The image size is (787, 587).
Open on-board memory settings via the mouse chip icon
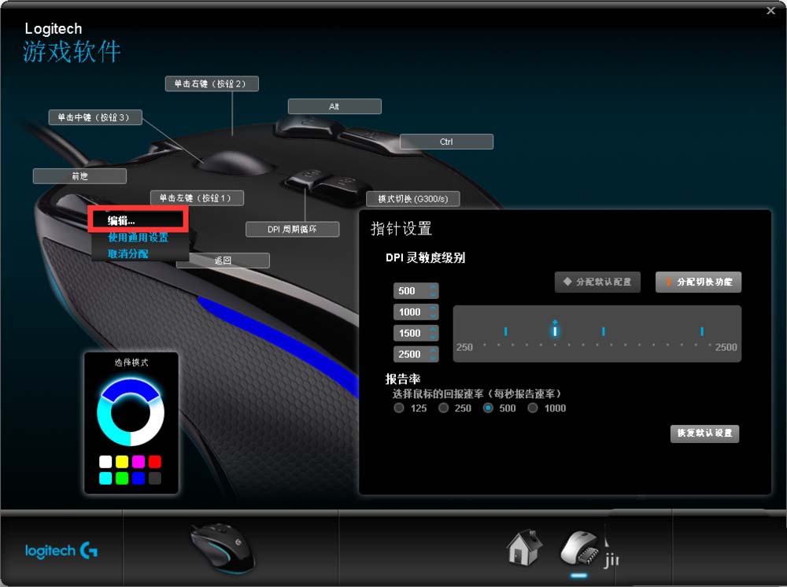(x=579, y=548)
